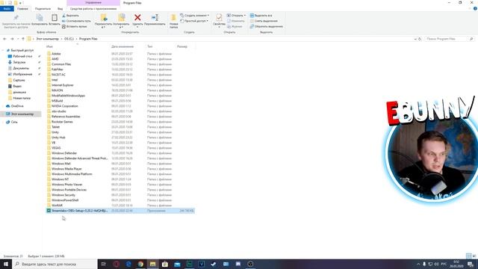Expand the This PC (Этот компьютер) node
This screenshot has width=478, height=269.
[x=3, y=114]
